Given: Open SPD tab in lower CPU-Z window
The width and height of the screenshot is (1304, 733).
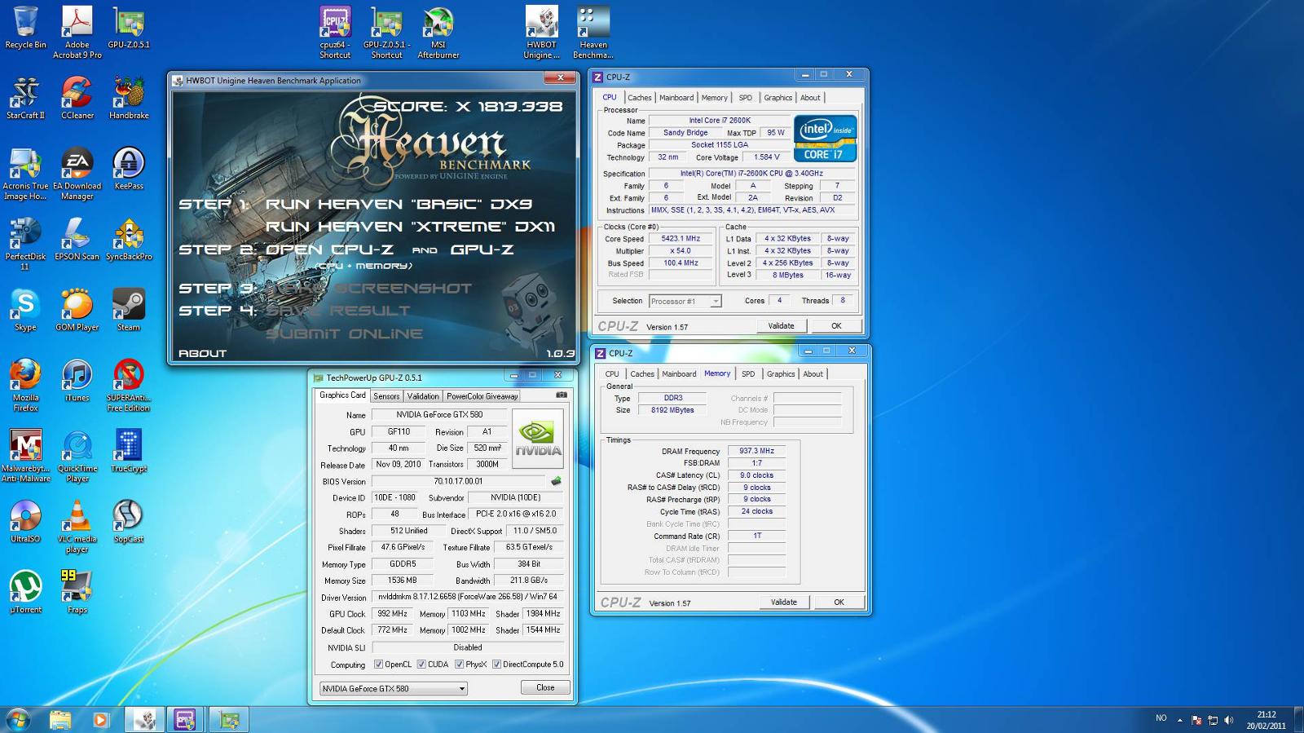Looking at the screenshot, I should coord(748,374).
